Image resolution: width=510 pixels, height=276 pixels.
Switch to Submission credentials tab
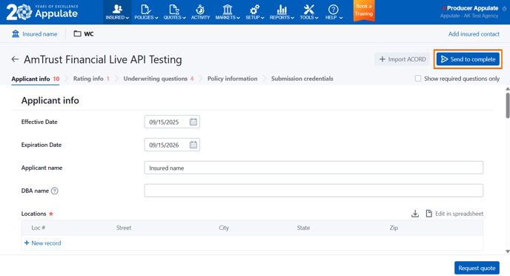click(x=302, y=79)
